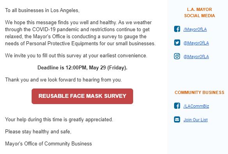
Task: Click the Community Business sidebar heading
Action: click(199, 92)
